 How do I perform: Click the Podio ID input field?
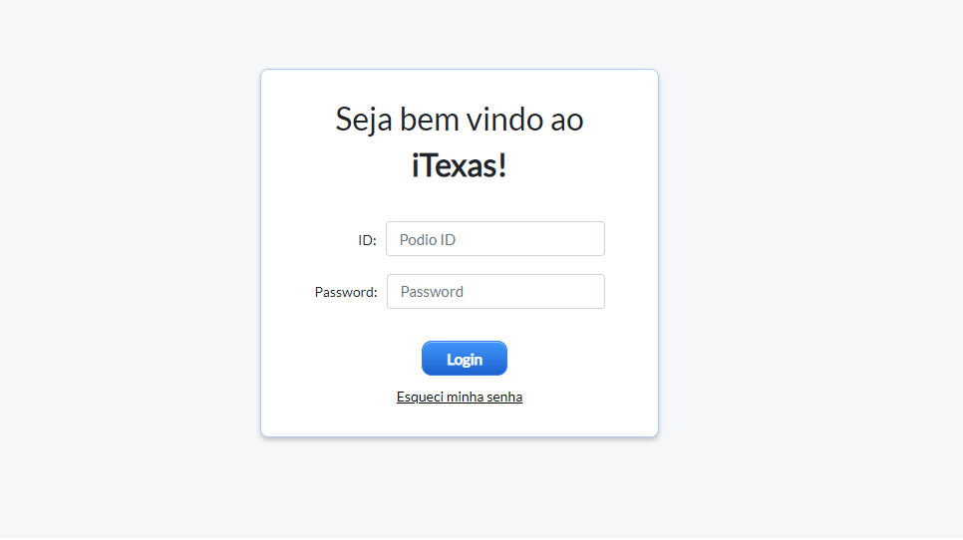[x=495, y=239]
